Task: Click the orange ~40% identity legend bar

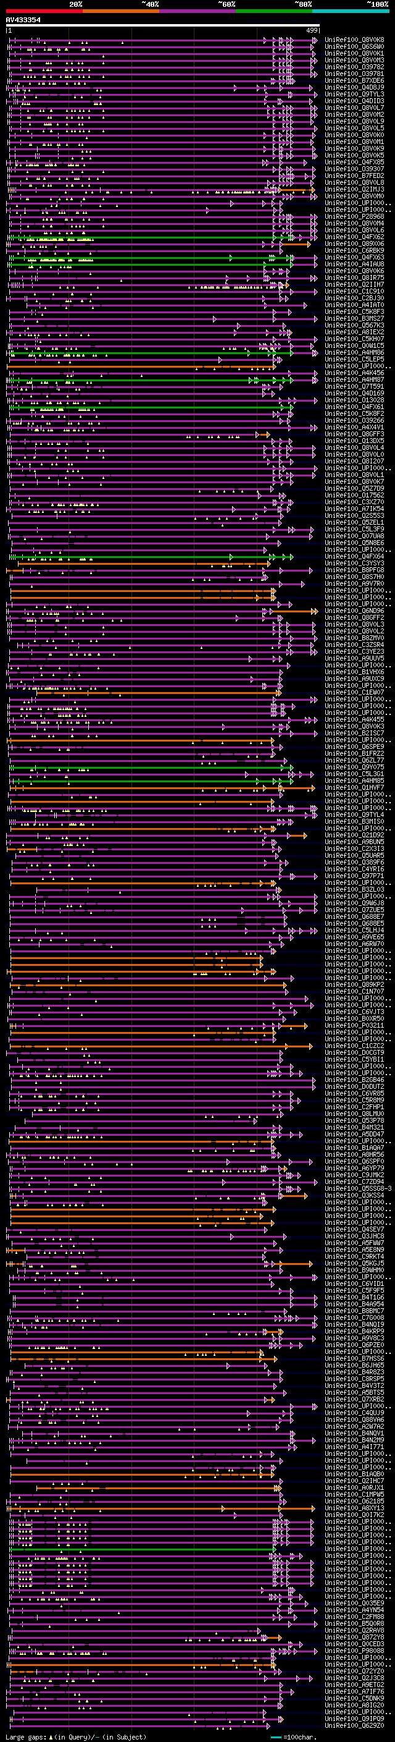Action: click(x=121, y=11)
